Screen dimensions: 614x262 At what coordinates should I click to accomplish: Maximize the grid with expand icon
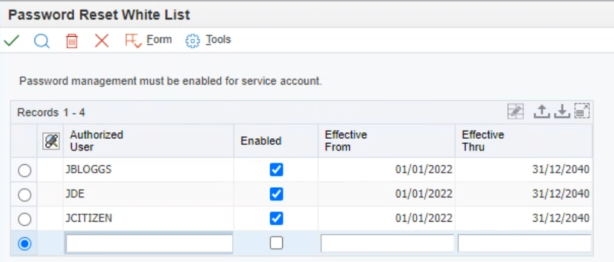(581, 111)
